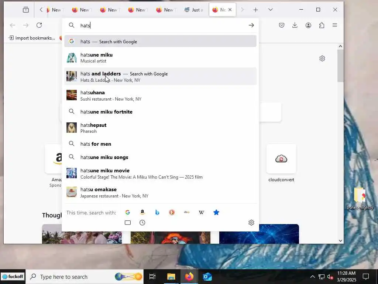Viewport: 378px width, 284px height.
Task: Choose the 'hatshepsut' Pharaoh suggestion
Action: point(160,128)
